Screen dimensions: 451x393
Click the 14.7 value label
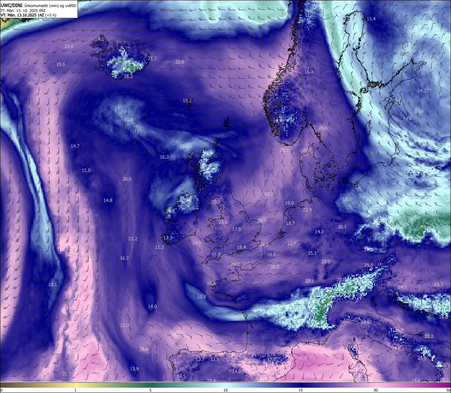pyautogui.click(x=75, y=146)
